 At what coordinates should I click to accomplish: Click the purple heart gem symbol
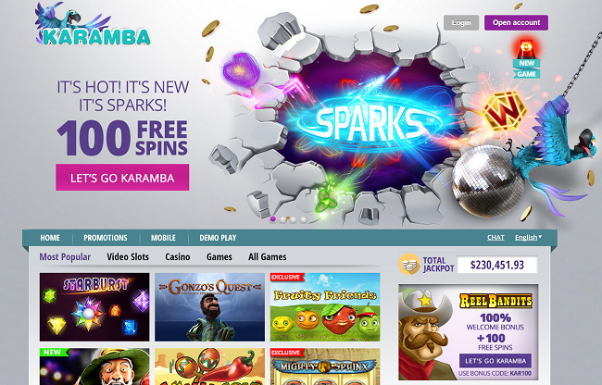pyautogui.click(x=241, y=69)
